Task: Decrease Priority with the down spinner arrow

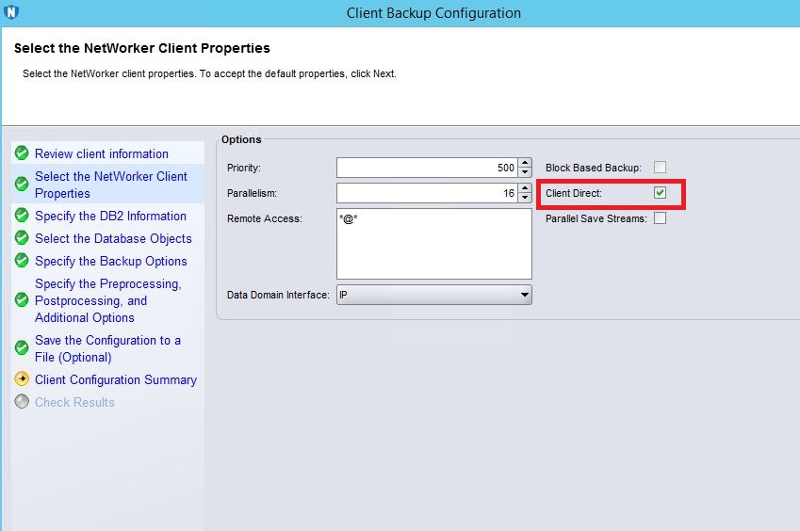Action: point(525,172)
